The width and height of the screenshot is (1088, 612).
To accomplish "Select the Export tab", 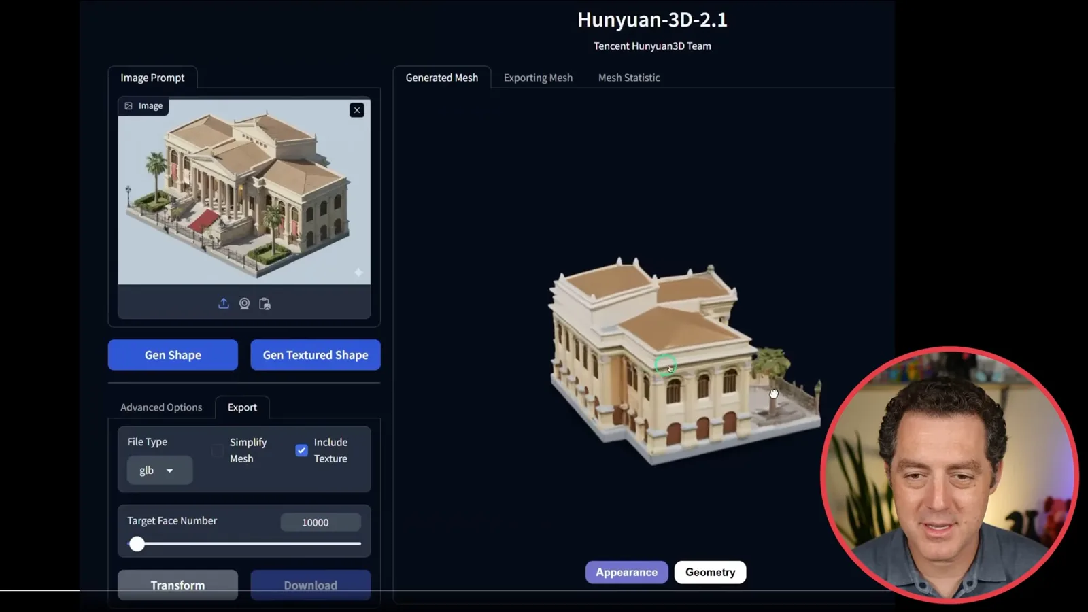I will (242, 407).
